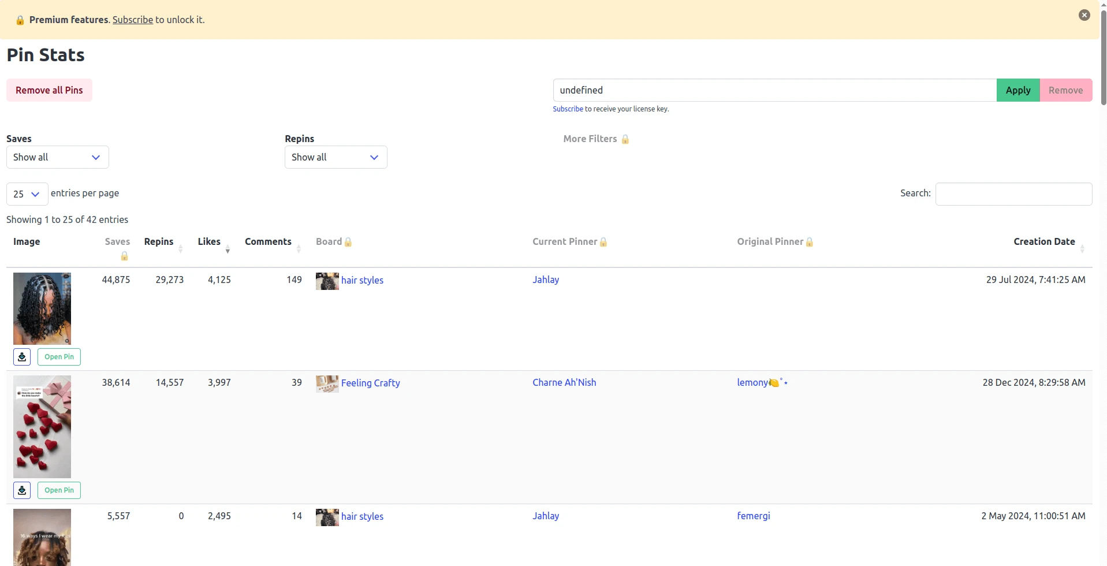
Task: Apply the license key
Action: 1018,90
